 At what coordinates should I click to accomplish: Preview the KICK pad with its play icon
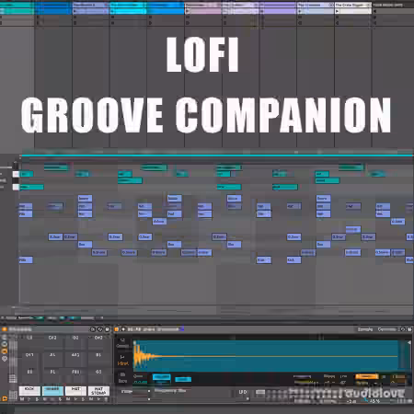(x=29, y=399)
